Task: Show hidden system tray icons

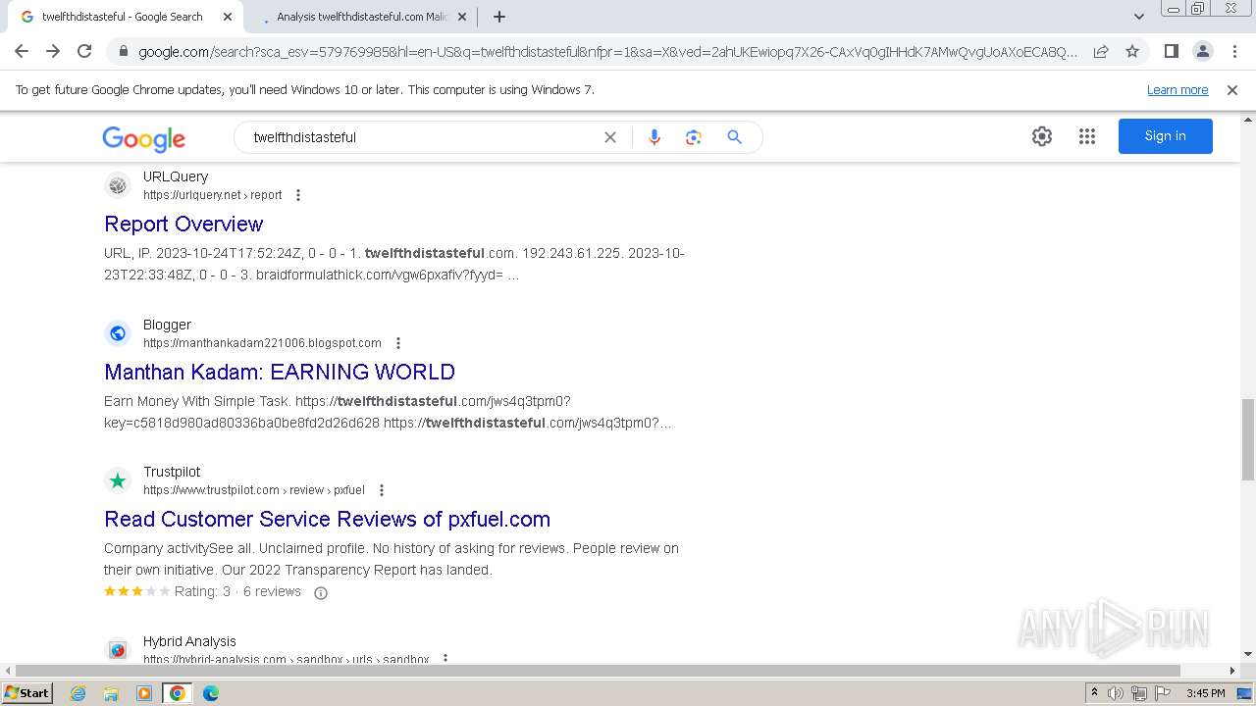Action: pyautogui.click(x=1094, y=693)
